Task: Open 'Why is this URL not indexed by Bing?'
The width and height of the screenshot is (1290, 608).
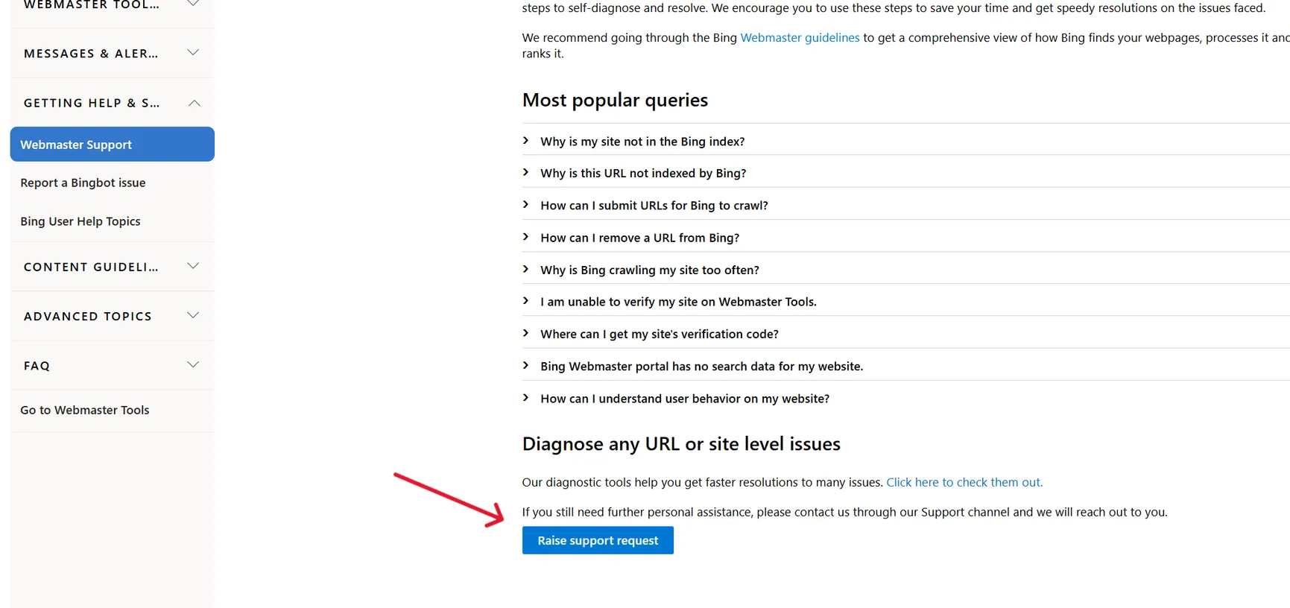Action: tap(643, 173)
